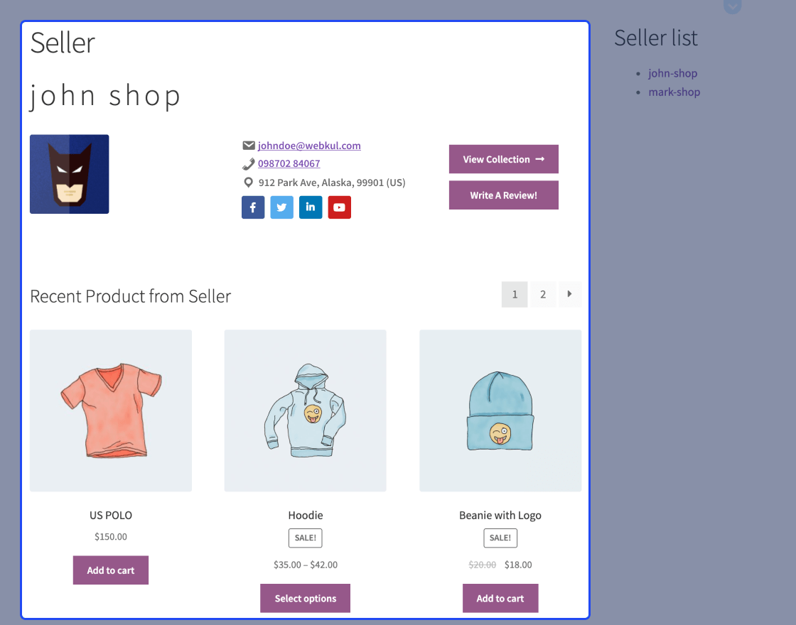The image size is (796, 625).
Task: Add US POLO to cart
Action: tap(111, 570)
